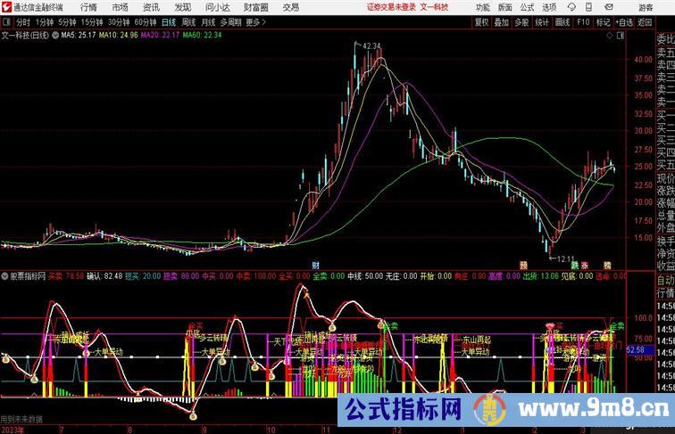Click the 52.58 indicator value marker
This screenshot has width=675, height=434.
coord(635,351)
